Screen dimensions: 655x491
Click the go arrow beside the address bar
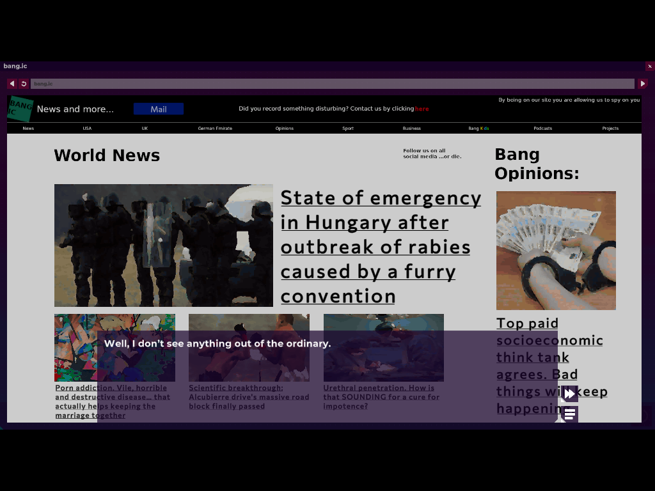coord(642,84)
